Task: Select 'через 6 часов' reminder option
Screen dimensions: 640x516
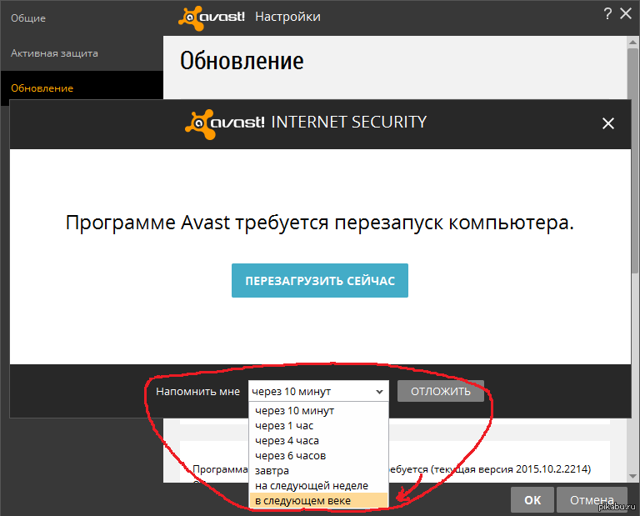Action: click(x=290, y=456)
